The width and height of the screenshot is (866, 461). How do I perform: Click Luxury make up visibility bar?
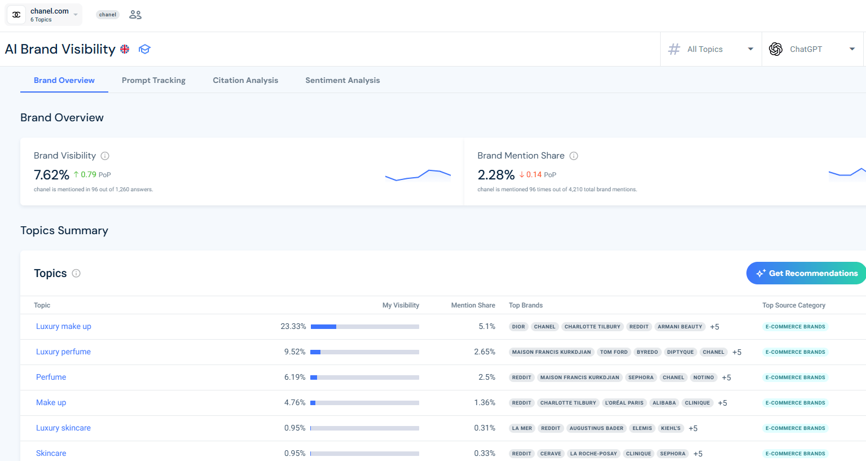pos(365,327)
